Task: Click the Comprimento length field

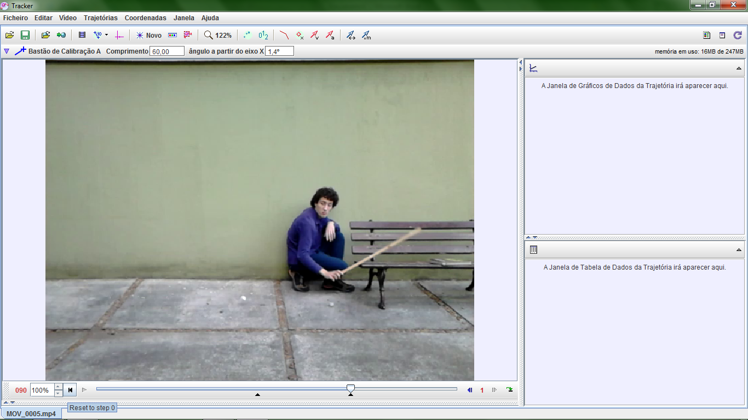Action: tap(167, 51)
